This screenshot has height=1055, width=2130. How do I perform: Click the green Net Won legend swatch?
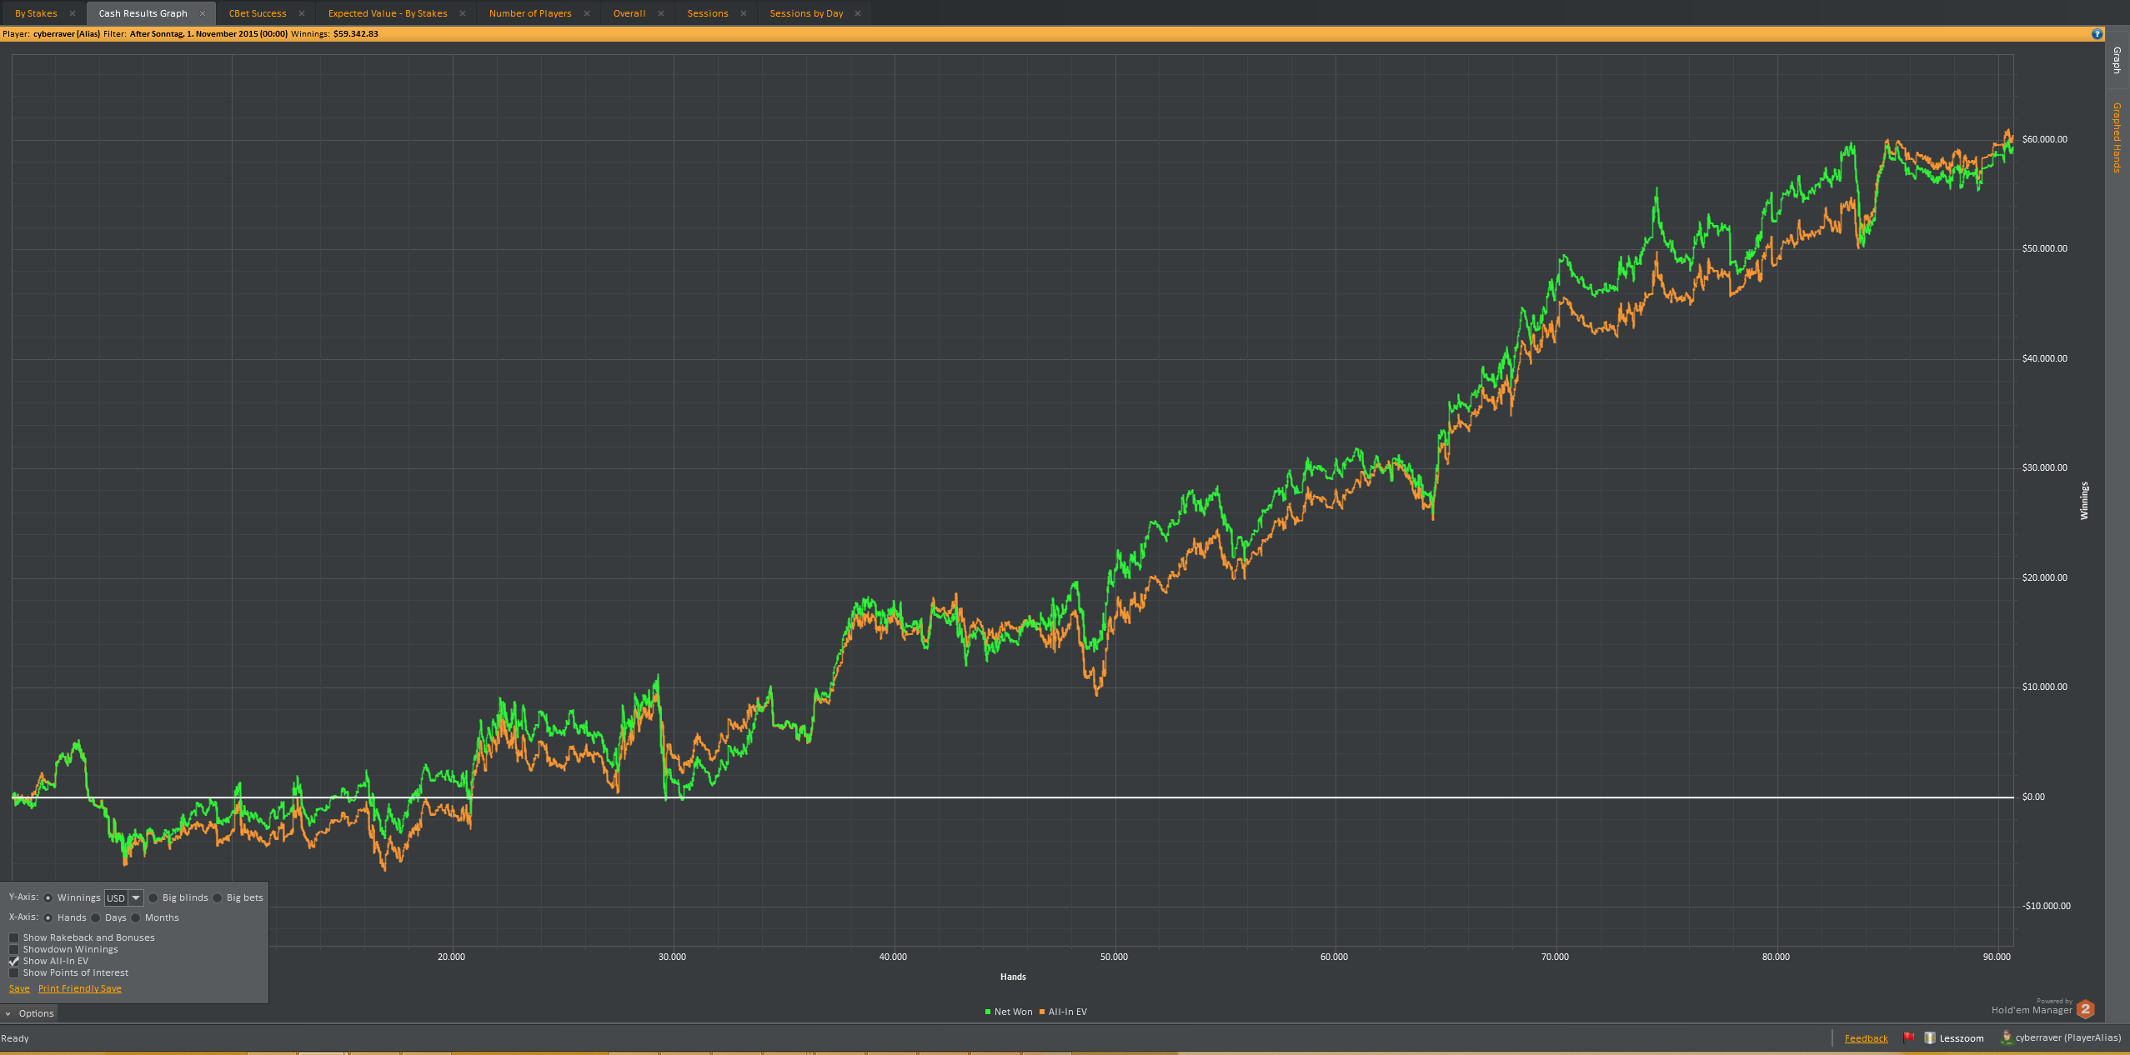(x=988, y=1012)
